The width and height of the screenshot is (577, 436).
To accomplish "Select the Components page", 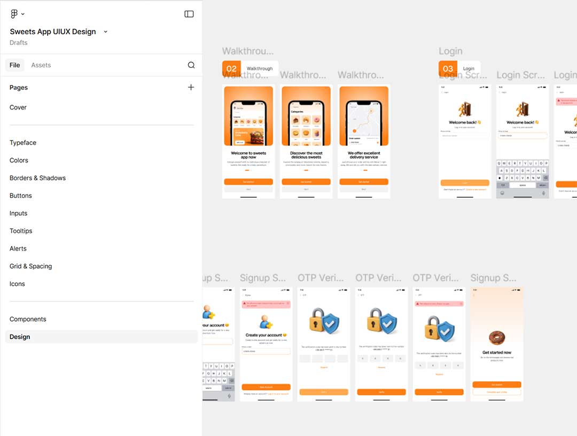I will coord(28,319).
